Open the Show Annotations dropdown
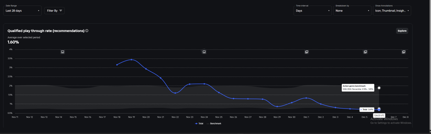431x134 pixels. [392, 10]
